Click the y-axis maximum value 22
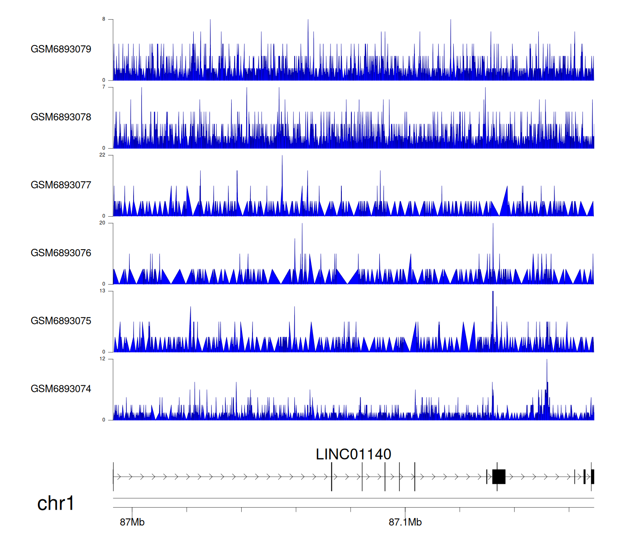The width and height of the screenshot is (626, 551). pos(102,155)
